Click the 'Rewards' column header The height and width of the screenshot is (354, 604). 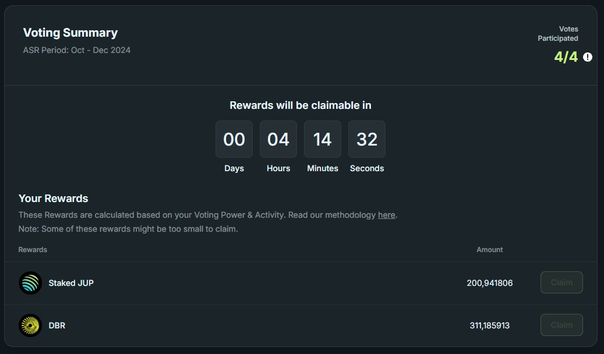33,250
